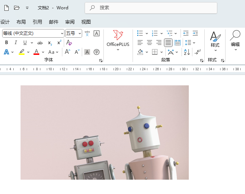The height and width of the screenshot is (194, 245).
Task: Toggle strikethrough formatting
Action: 40,43
